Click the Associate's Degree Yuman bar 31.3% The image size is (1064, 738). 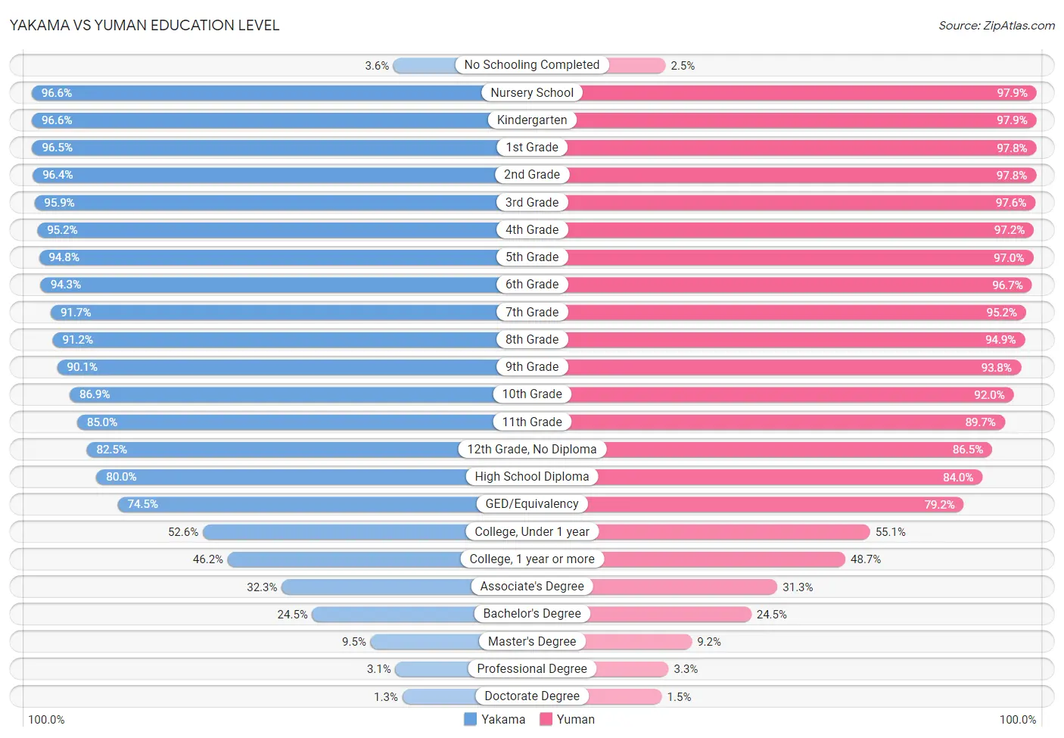655,587
